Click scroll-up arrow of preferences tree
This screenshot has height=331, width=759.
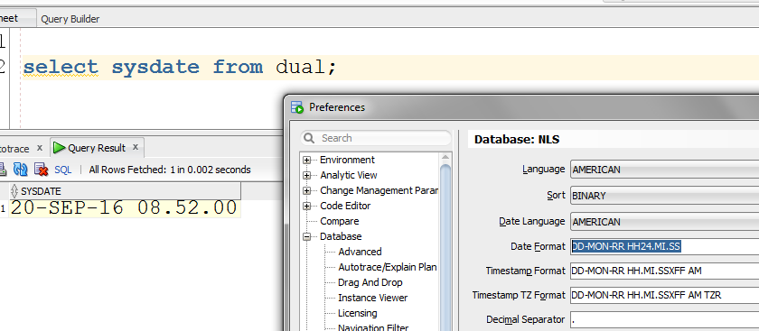coord(445,158)
